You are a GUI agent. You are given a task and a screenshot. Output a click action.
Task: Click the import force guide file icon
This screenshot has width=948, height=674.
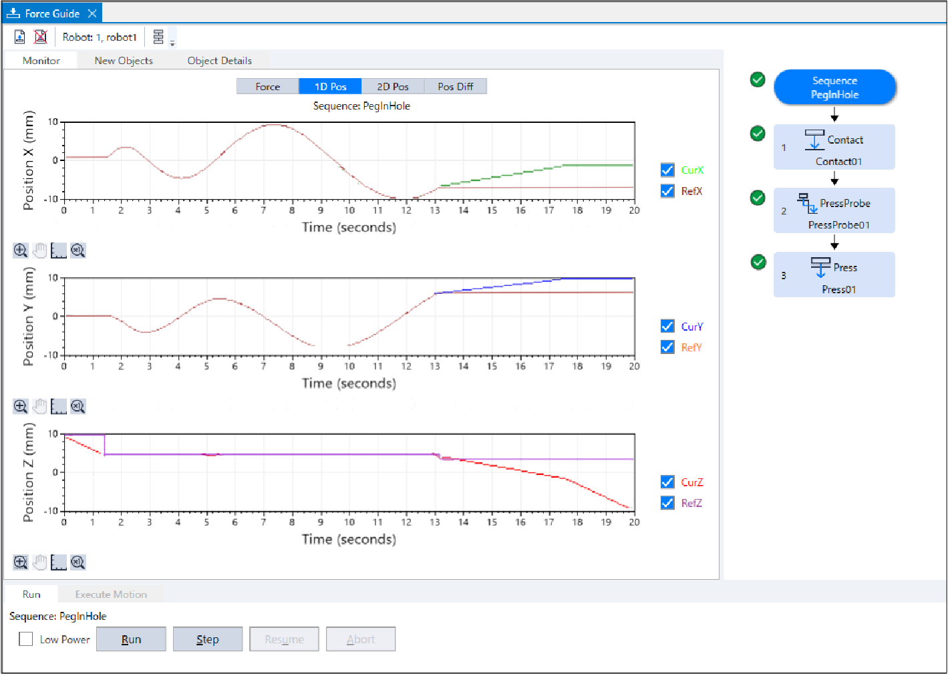click(20, 37)
